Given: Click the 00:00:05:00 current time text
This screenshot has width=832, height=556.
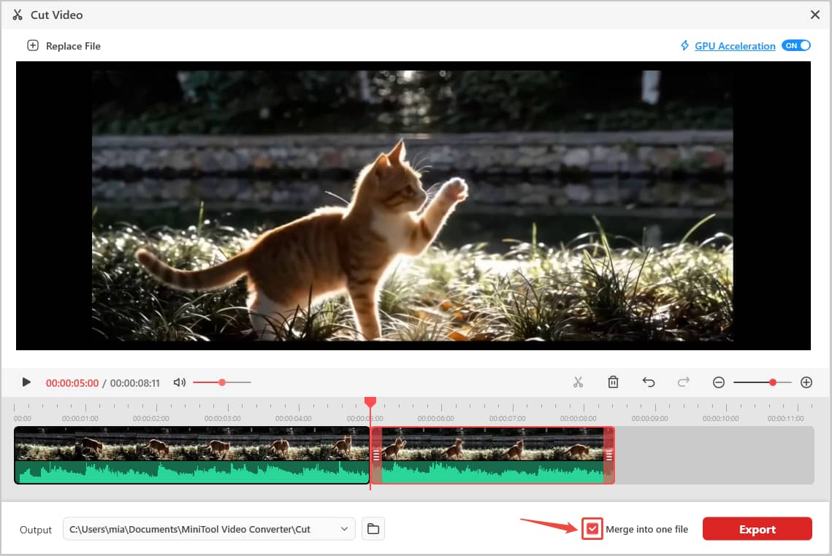Looking at the screenshot, I should point(72,382).
